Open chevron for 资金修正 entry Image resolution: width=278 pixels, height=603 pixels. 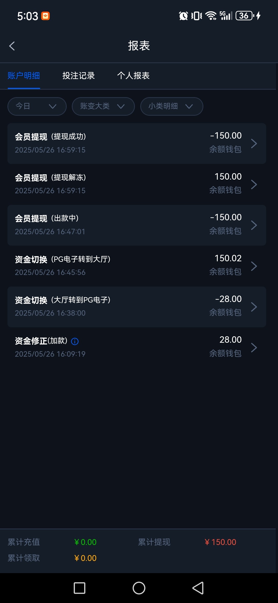[x=254, y=348]
